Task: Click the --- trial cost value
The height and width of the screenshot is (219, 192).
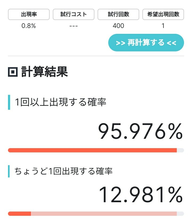Action: (74, 26)
